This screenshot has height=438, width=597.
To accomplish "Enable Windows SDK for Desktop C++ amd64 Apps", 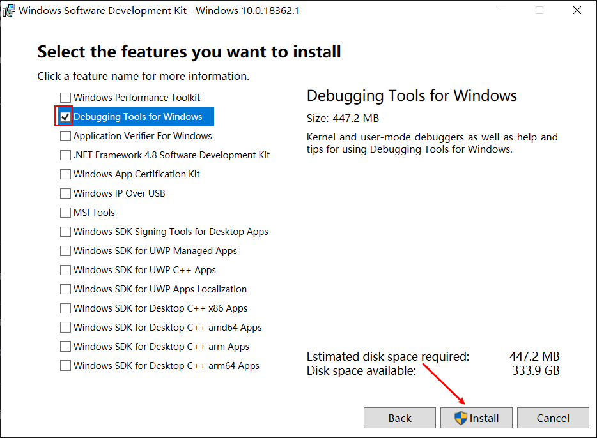I will point(65,327).
